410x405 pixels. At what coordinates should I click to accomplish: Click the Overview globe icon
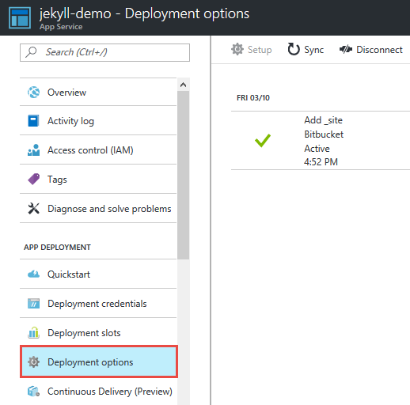pos(34,93)
